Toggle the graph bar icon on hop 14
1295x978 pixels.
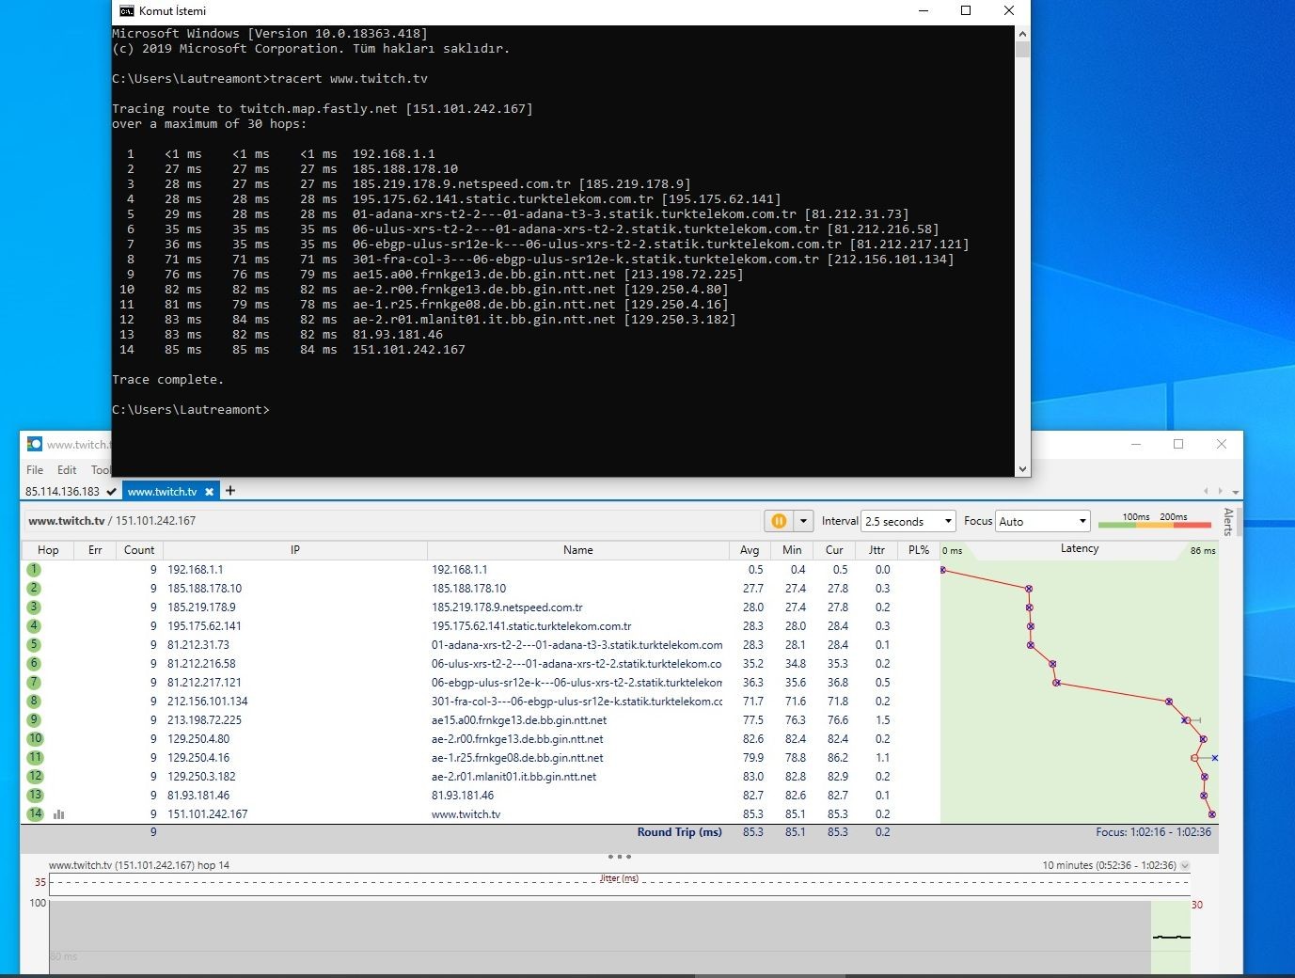point(59,814)
